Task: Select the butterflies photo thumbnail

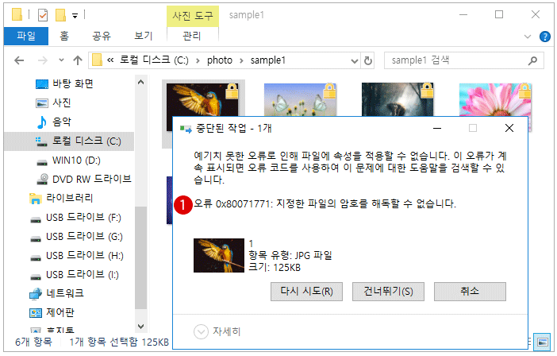Action: 300,99
